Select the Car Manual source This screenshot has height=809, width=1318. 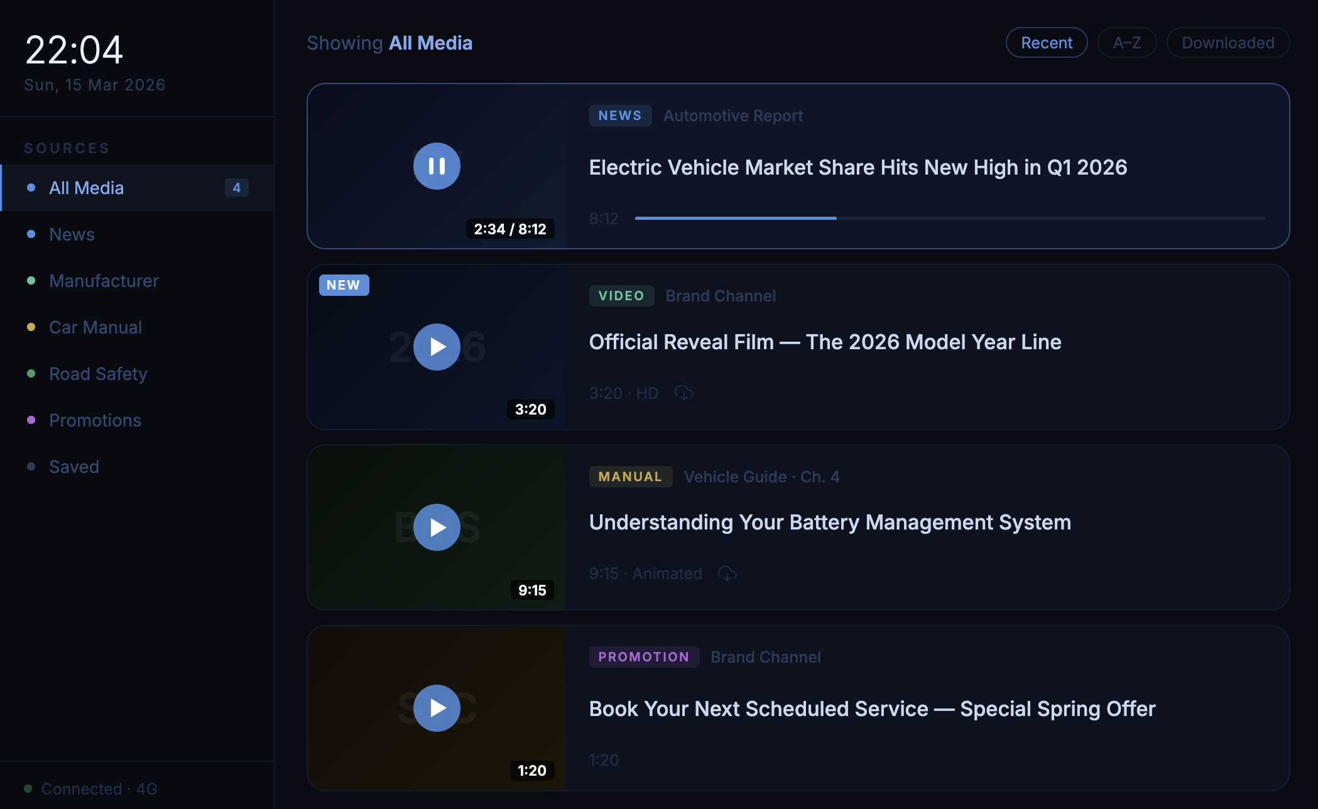click(x=95, y=327)
